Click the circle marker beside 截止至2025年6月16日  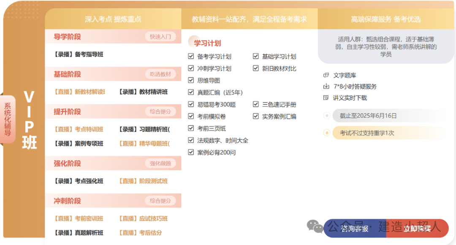326,116
